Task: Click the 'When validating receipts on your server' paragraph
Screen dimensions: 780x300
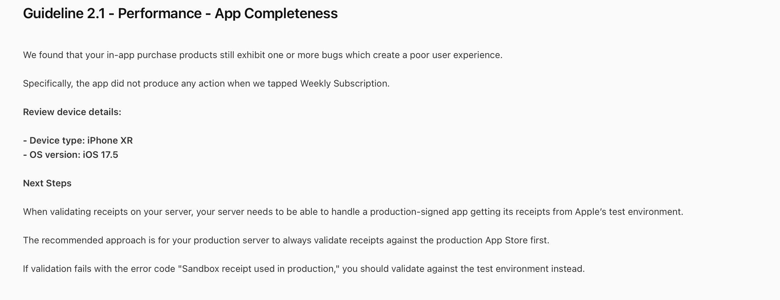Action: pyautogui.click(x=353, y=212)
